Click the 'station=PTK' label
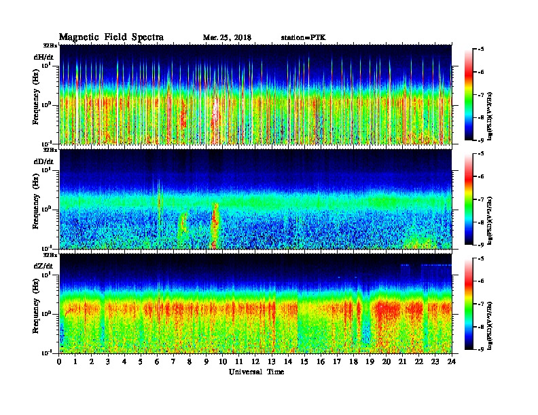This screenshot has height=415, width=538. coord(304,38)
